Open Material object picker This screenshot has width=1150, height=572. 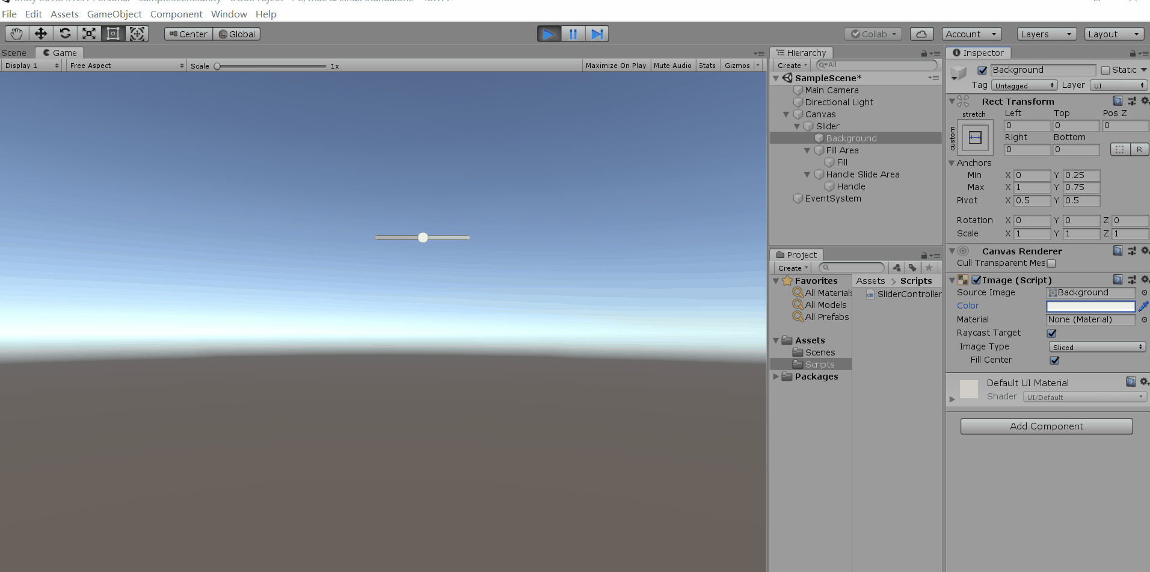click(1144, 320)
